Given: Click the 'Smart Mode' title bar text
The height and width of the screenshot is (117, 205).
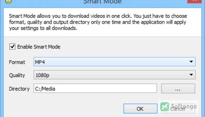Looking at the screenshot, I should (102, 2).
